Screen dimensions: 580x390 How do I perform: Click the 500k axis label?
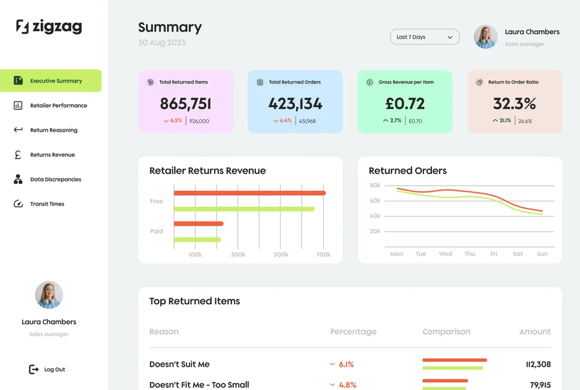click(x=281, y=255)
